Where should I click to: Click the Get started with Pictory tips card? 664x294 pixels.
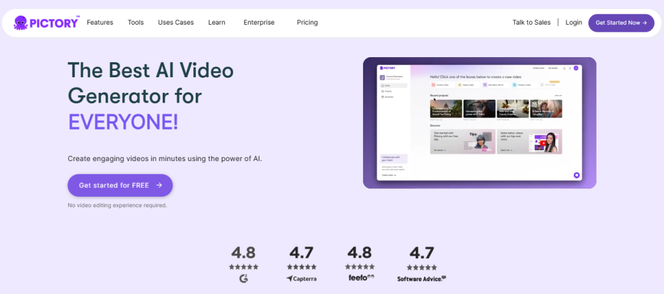tap(463, 141)
